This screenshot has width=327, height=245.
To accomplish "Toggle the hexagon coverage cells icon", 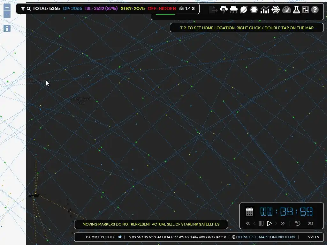I will click(x=254, y=10).
